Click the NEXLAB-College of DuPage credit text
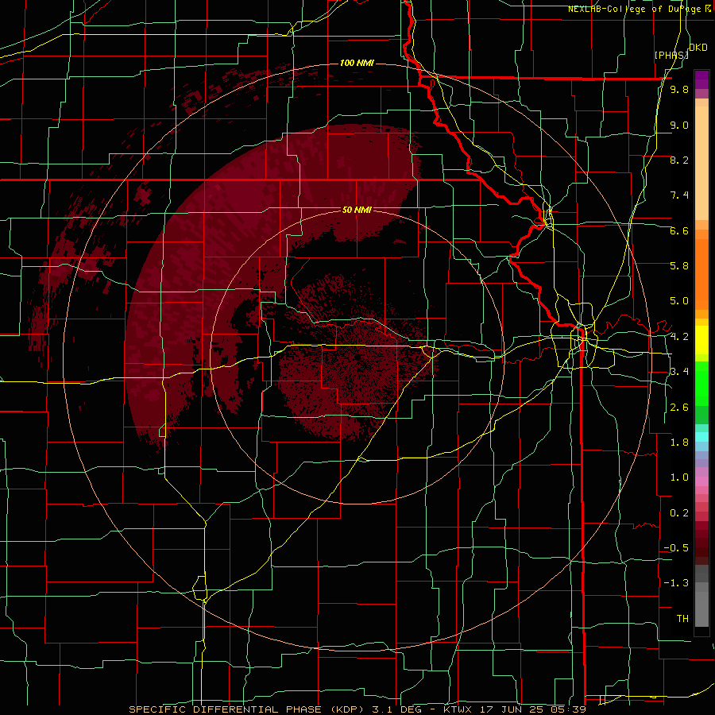This screenshot has width=715, height=715. (636, 9)
